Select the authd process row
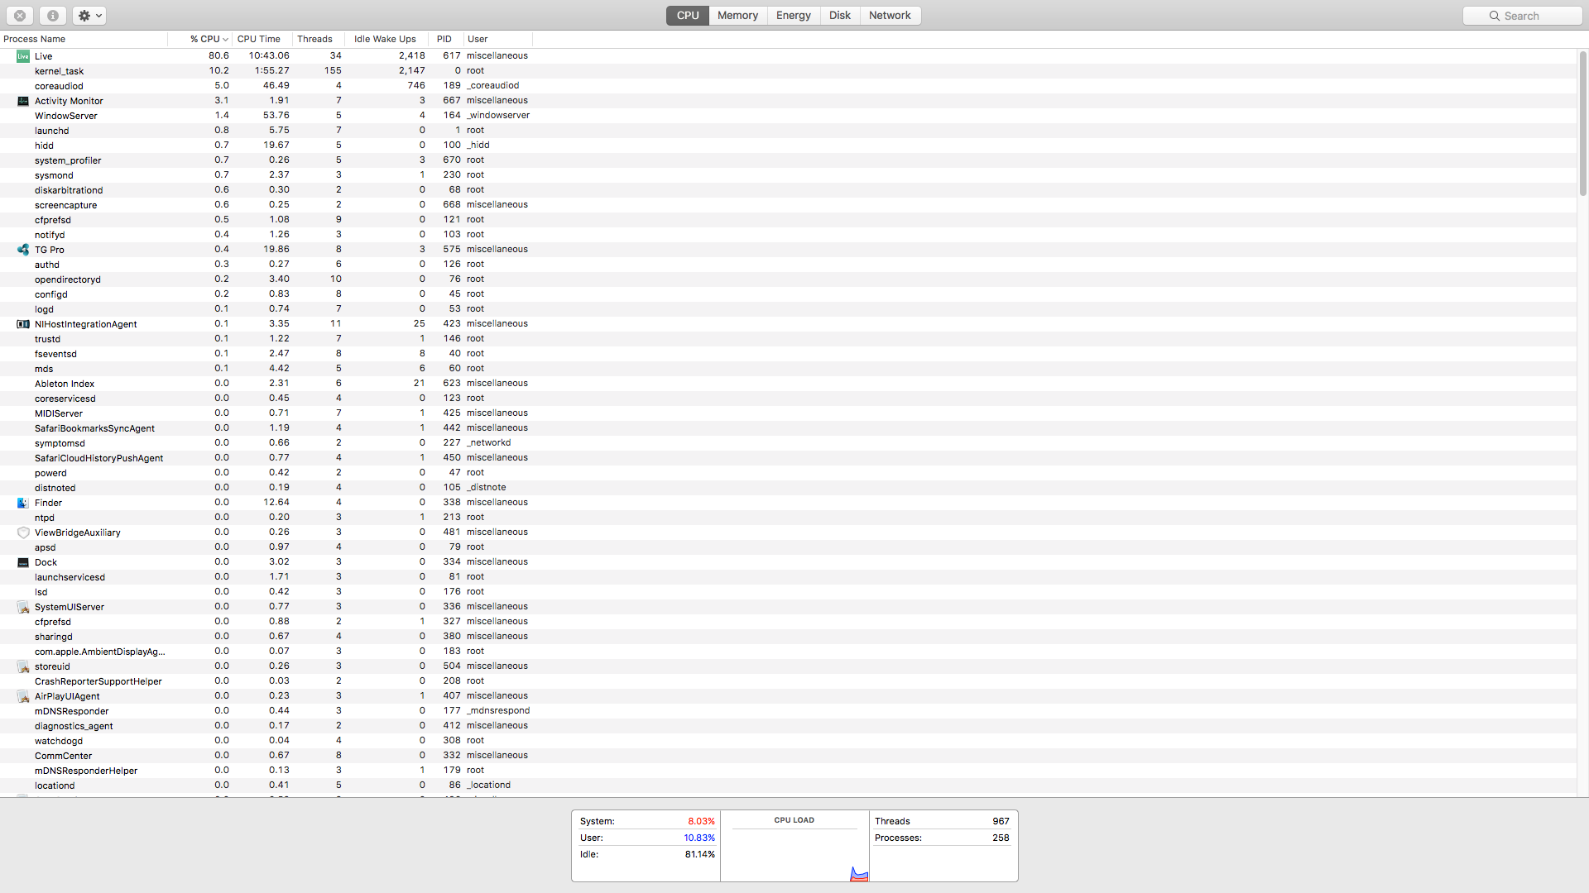1589x893 pixels. click(x=788, y=265)
